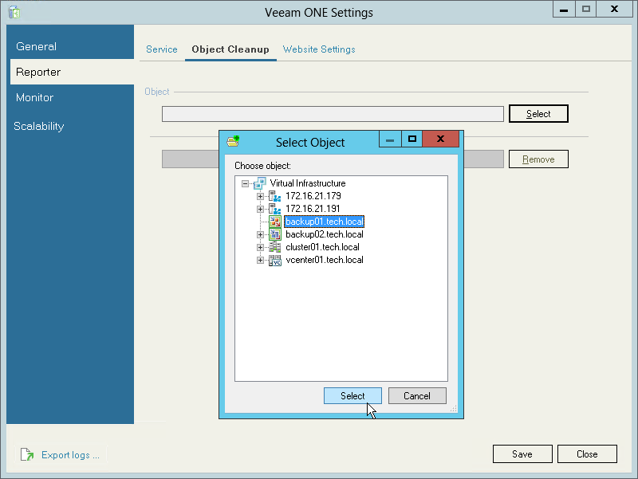Click the Remove button
Screen dimensions: 638x479
pyautogui.click(x=538, y=159)
